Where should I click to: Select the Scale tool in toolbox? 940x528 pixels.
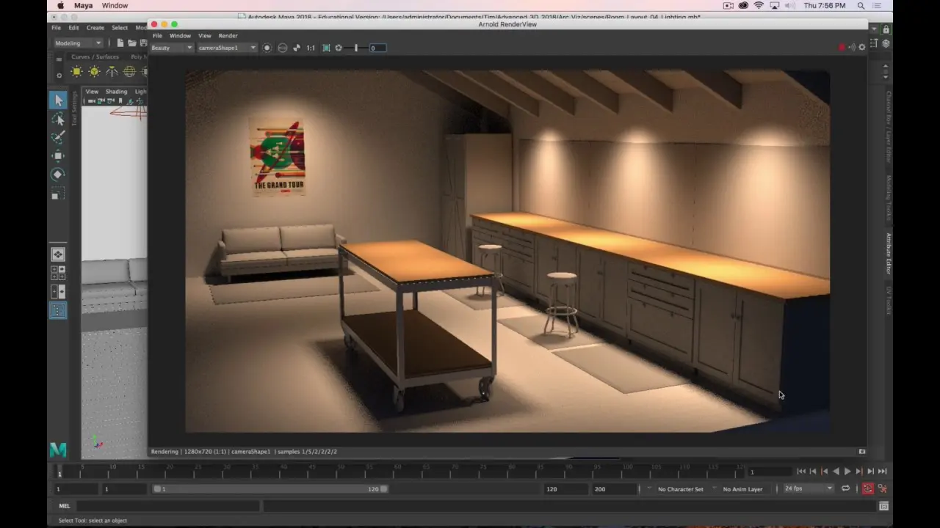pyautogui.click(x=58, y=194)
